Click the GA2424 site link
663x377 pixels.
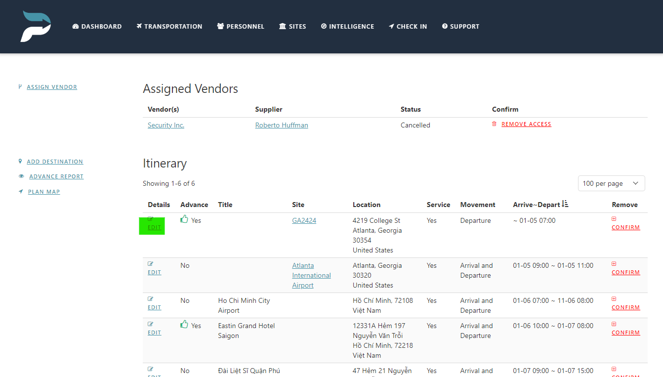tap(303, 220)
